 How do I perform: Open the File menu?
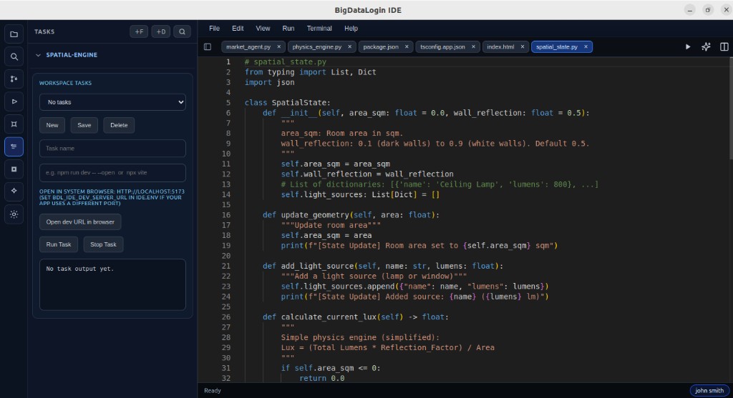click(x=214, y=29)
